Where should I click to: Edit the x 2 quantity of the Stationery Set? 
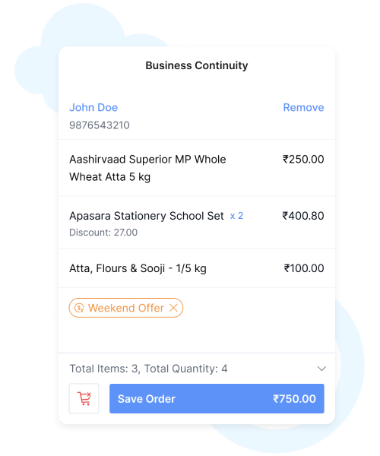coord(236,216)
